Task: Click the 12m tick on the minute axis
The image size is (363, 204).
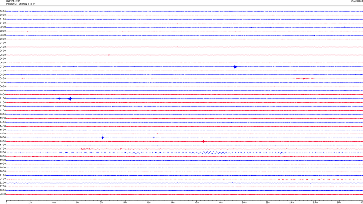Action: [149, 202]
